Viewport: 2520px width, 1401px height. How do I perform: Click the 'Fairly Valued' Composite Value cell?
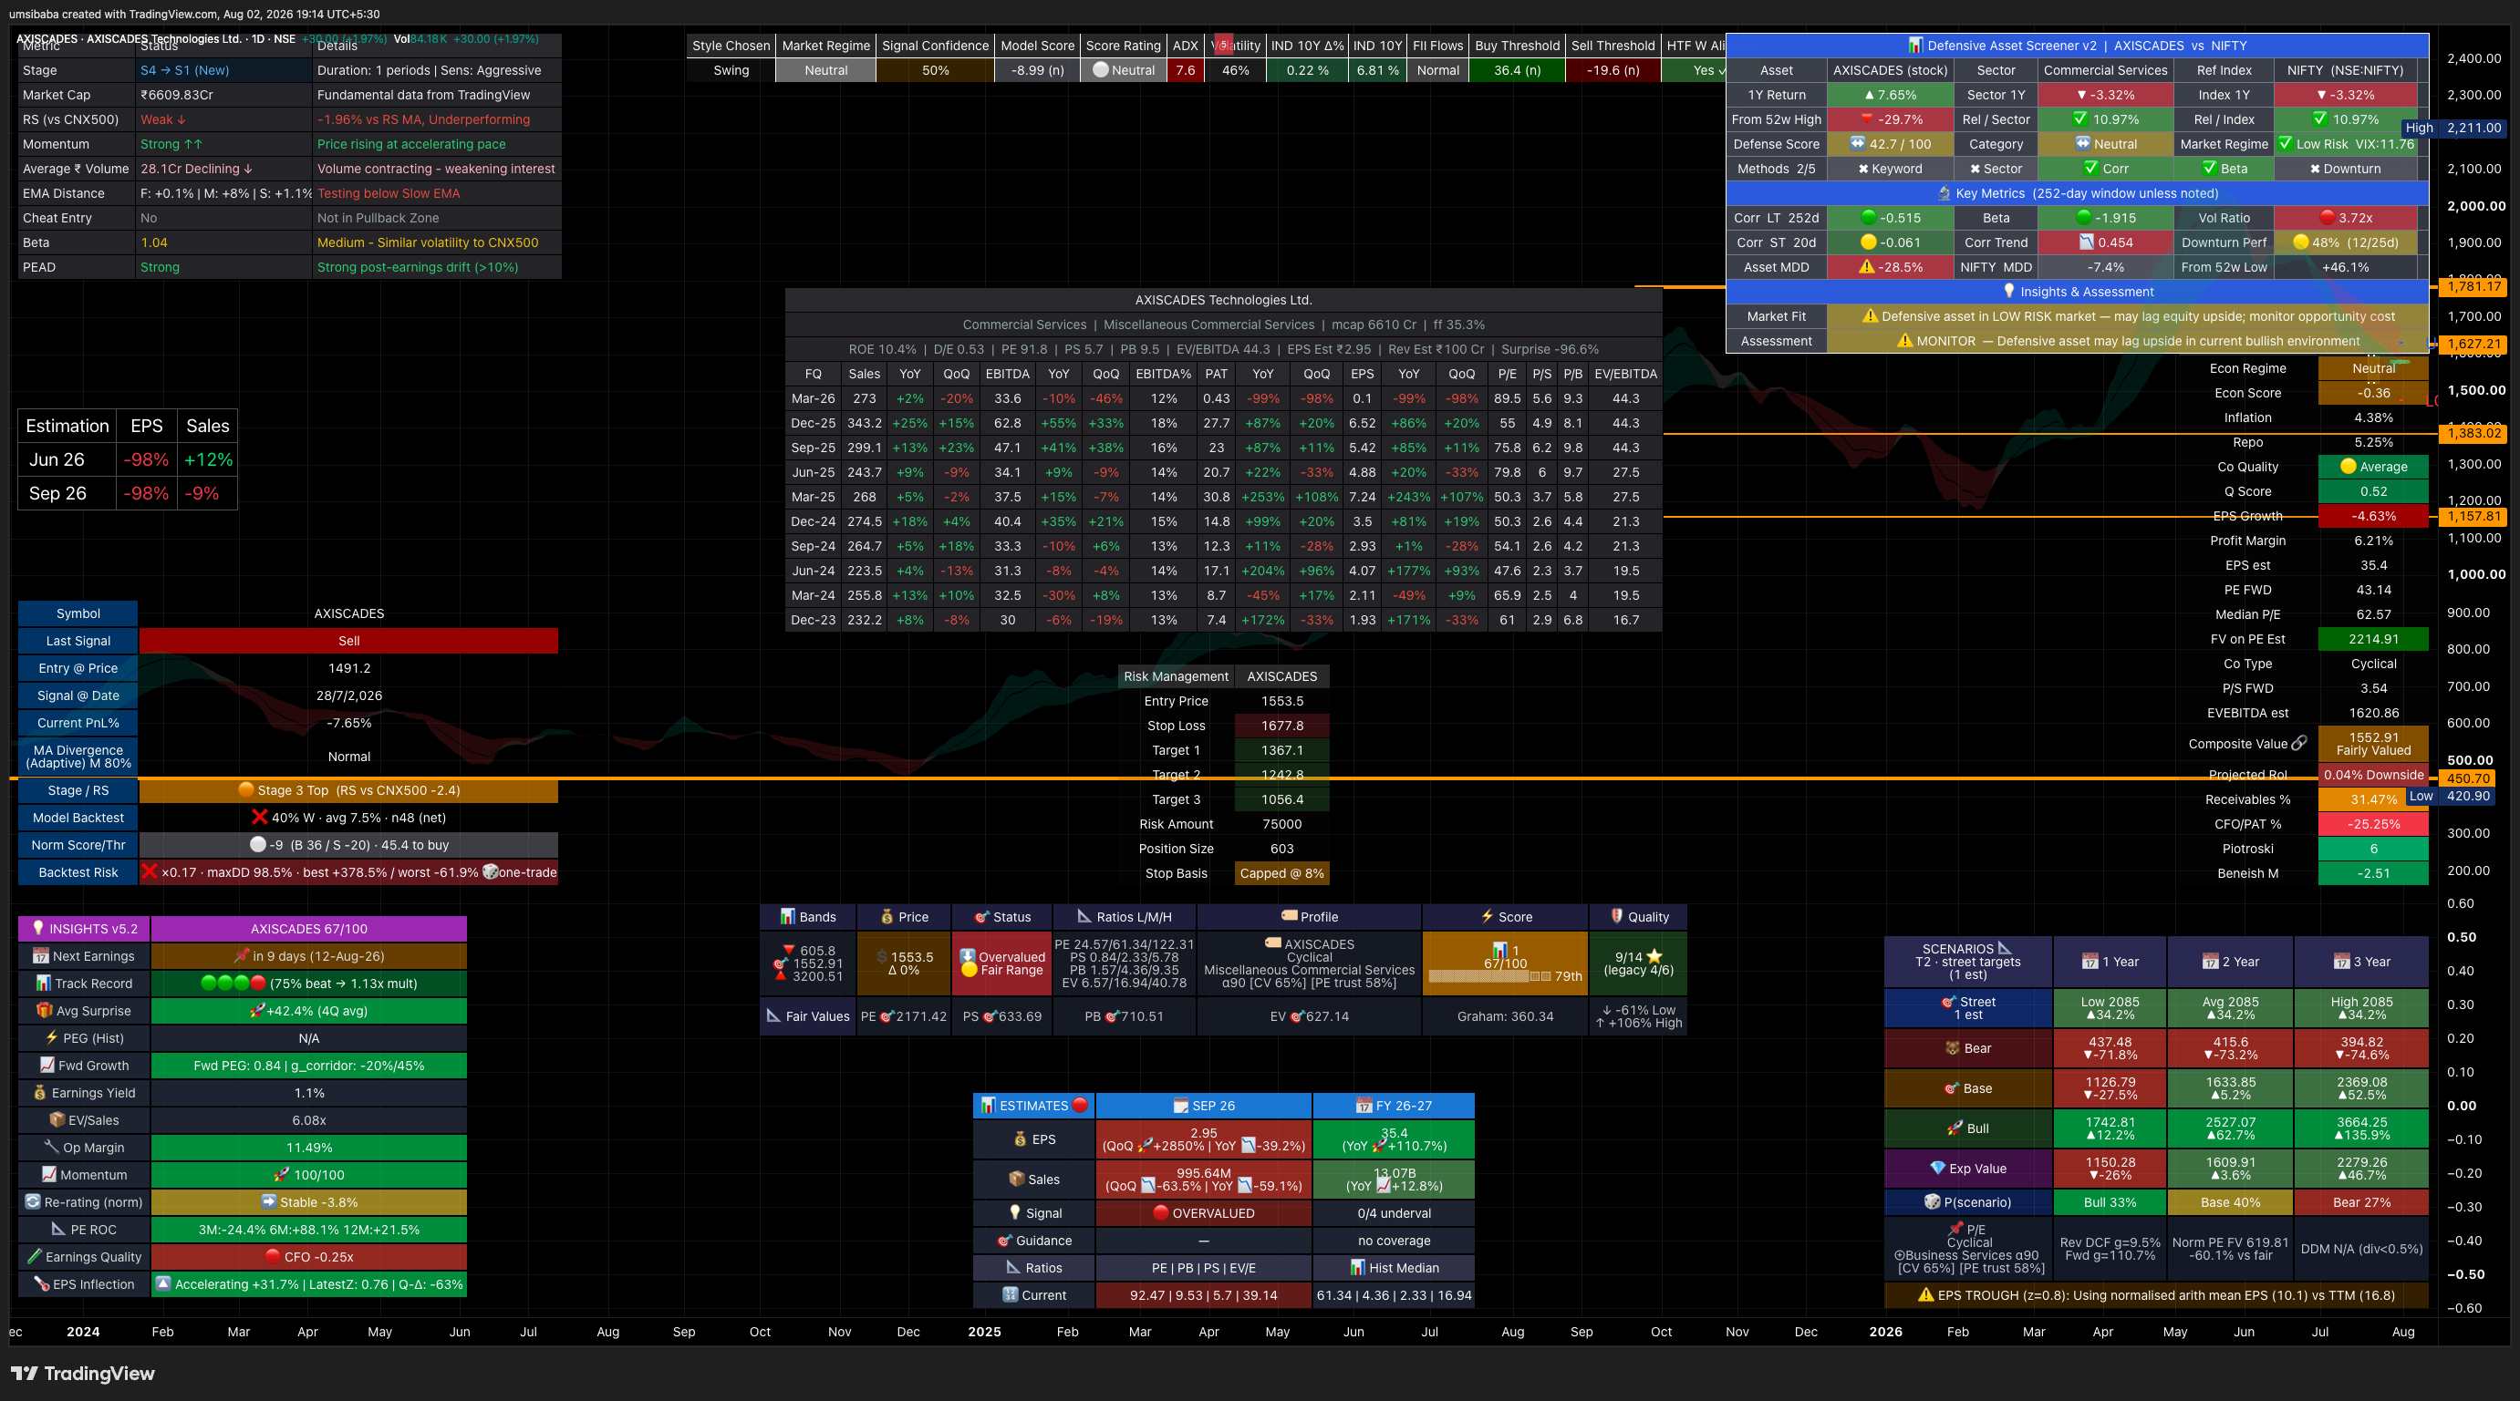pyautogui.click(x=2373, y=744)
